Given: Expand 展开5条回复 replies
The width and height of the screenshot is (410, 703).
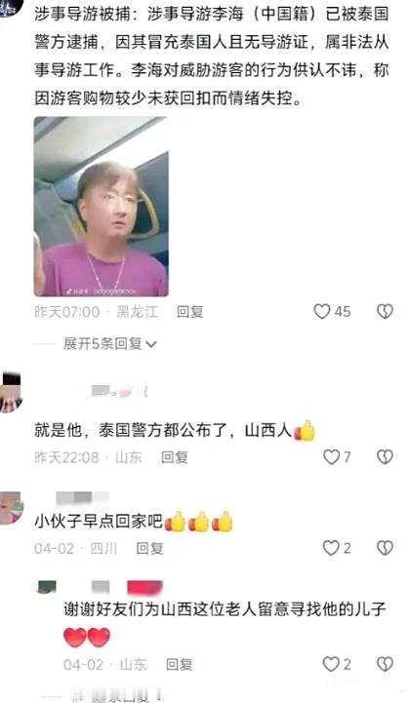Looking at the screenshot, I should pyautogui.click(x=109, y=344).
